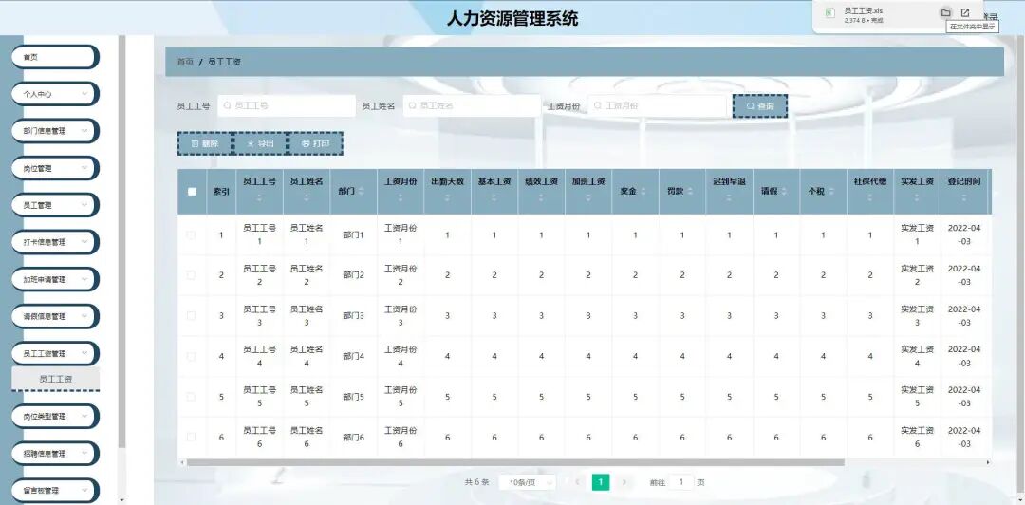
Task: Click 首页 in the breadcrumb
Action: 185,62
